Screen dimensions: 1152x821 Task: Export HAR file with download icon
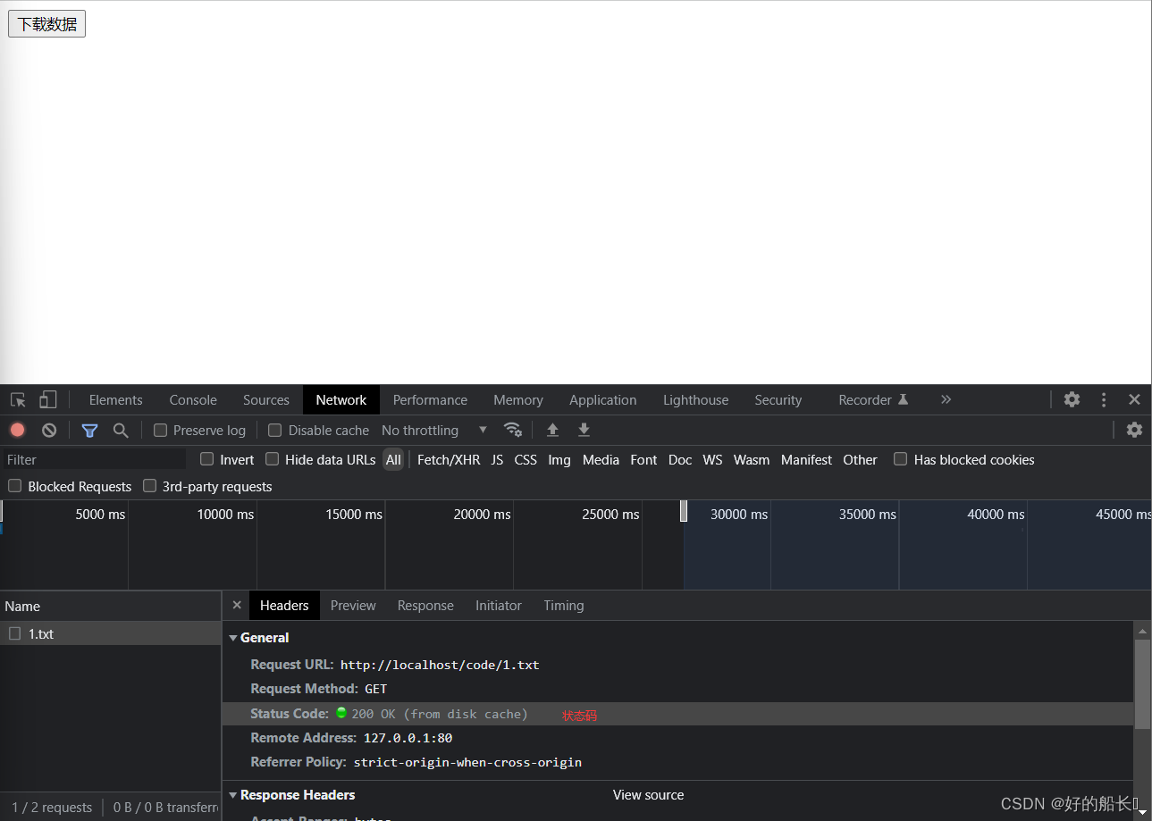point(584,430)
